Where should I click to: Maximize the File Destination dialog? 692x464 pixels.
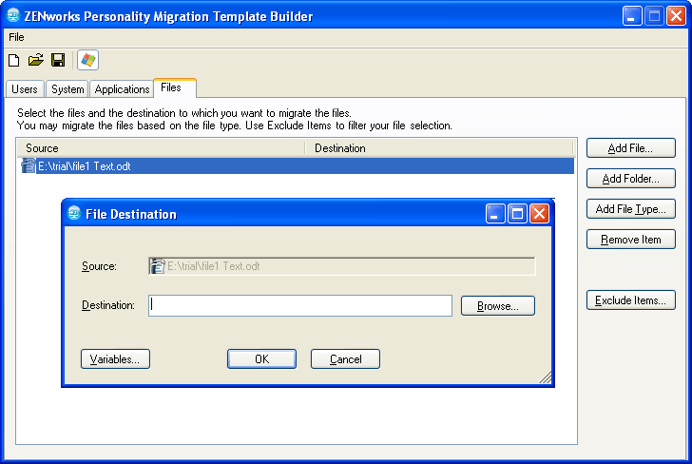(x=517, y=214)
